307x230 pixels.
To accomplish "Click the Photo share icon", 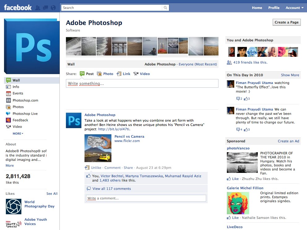I will point(99,74).
